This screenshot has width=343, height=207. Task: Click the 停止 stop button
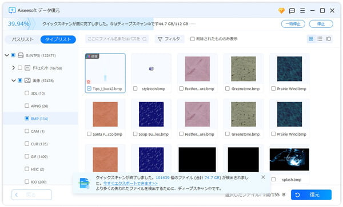[x=321, y=24]
